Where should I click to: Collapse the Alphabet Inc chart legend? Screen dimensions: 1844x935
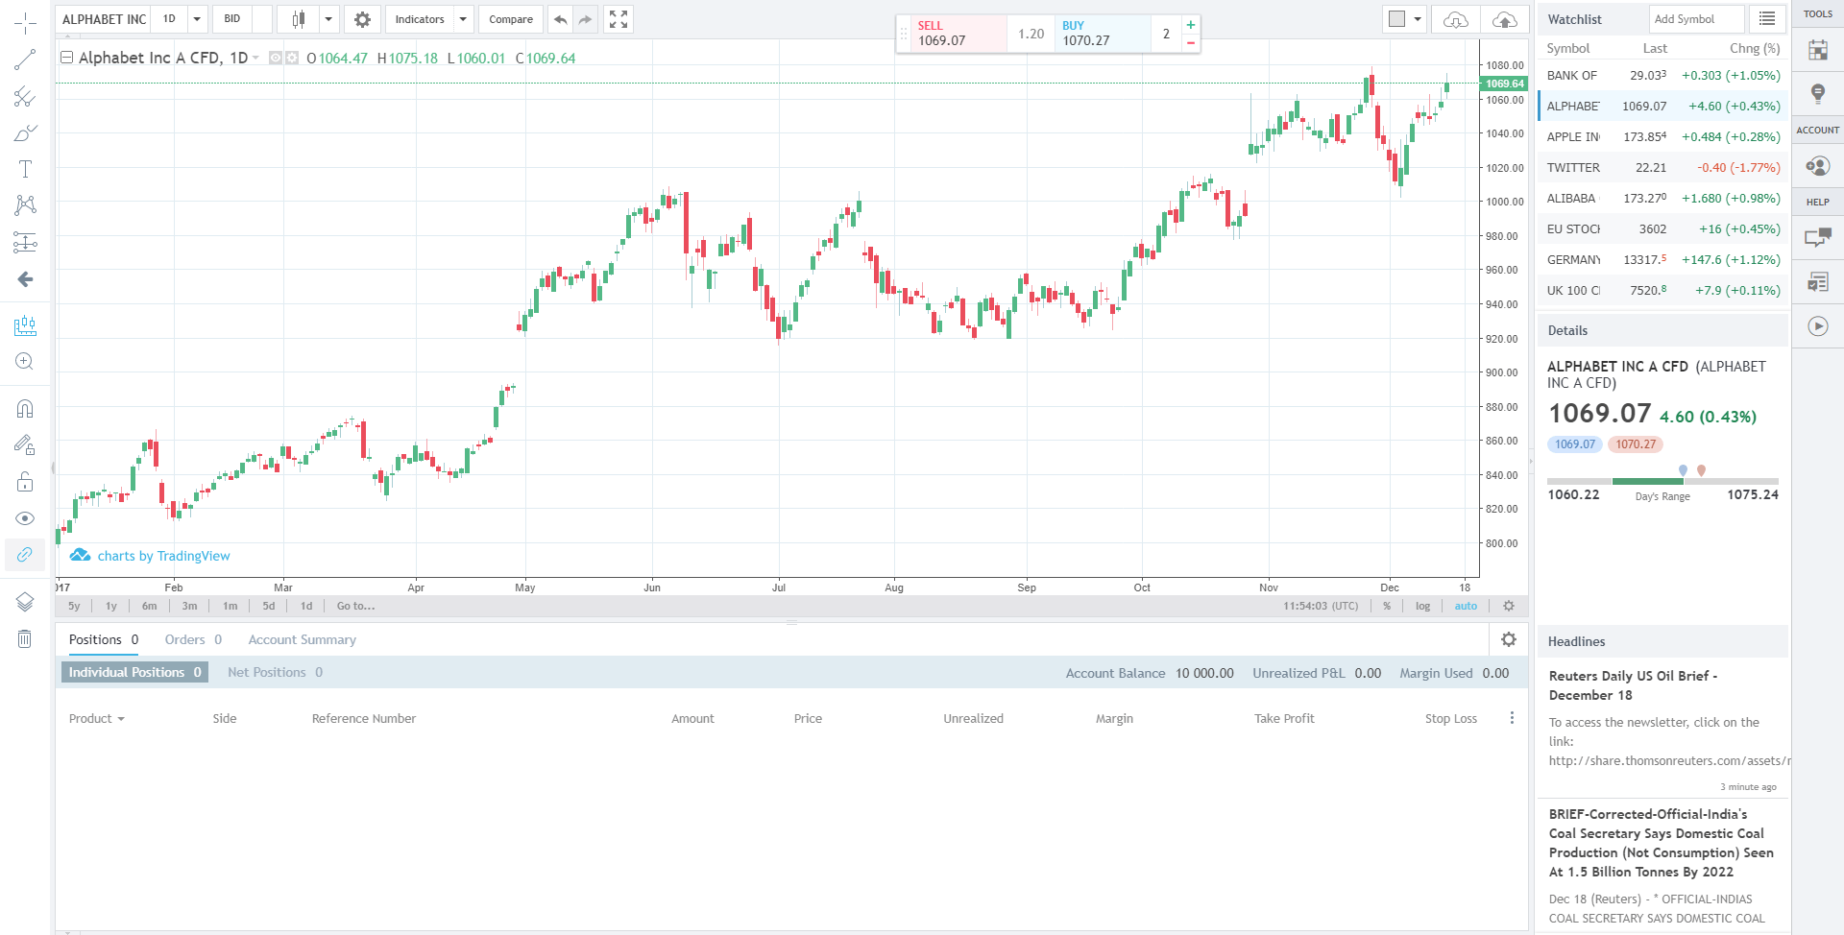coord(66,58)
